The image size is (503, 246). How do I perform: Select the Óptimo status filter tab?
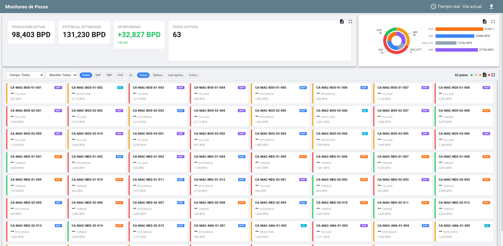pyautogui.click(x=158, y=75)
